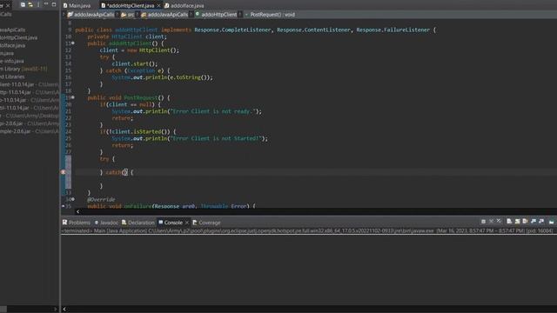This screenshot has width=557, height=313.
Task: Select module-info.java in Package Explorer
Action: pos(11,61)
